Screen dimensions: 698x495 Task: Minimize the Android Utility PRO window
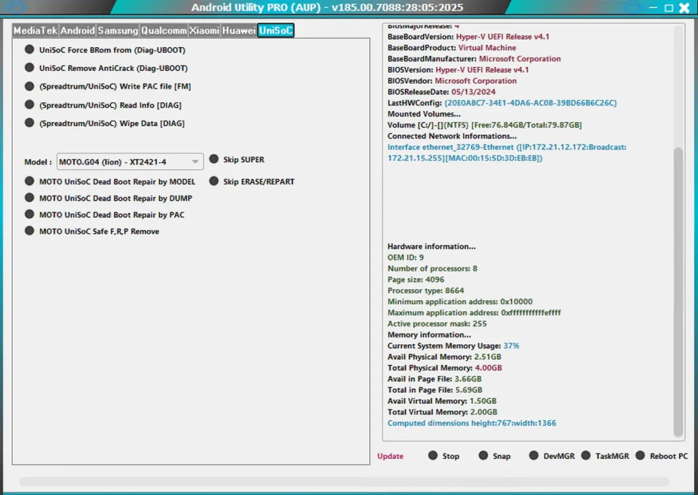point(653,7)
